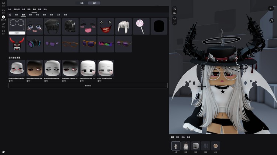Image resolution: width=277 pixels, height=155 pixels.
Task: Click the undo arrow in avatar preview
Action: point(175,18)
